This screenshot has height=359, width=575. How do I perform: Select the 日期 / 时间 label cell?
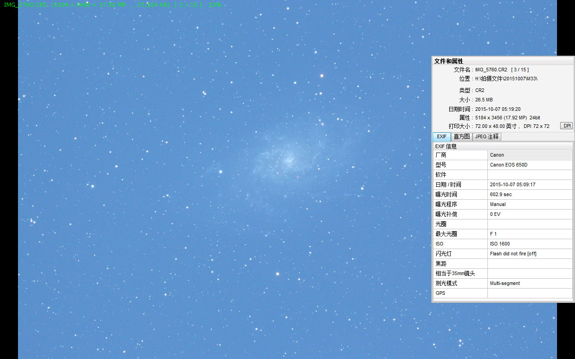pos(460,184)
